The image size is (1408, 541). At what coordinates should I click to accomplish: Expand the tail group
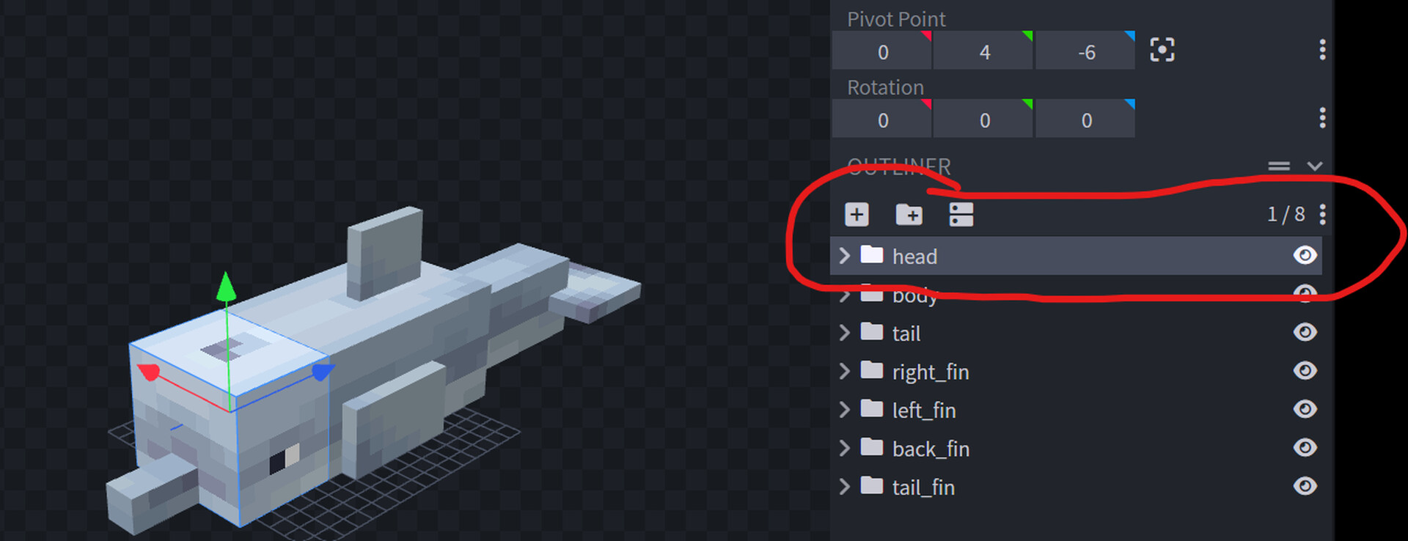[844, 333]
